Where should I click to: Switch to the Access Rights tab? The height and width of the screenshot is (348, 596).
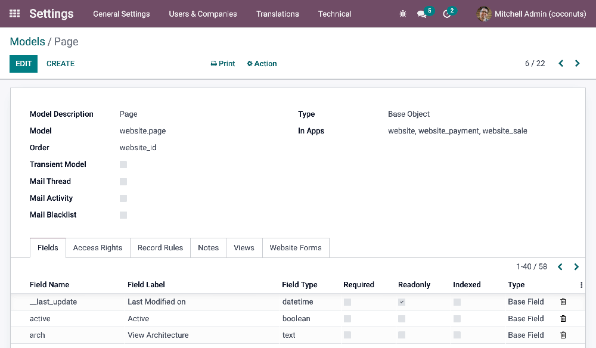click(98, 248)
